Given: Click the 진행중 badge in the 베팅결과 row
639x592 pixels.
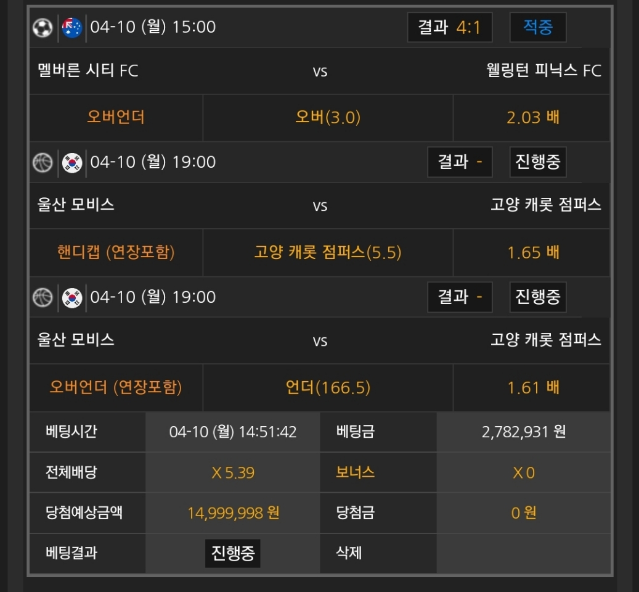Looking at the screenshot, I should tap(232, 553).
